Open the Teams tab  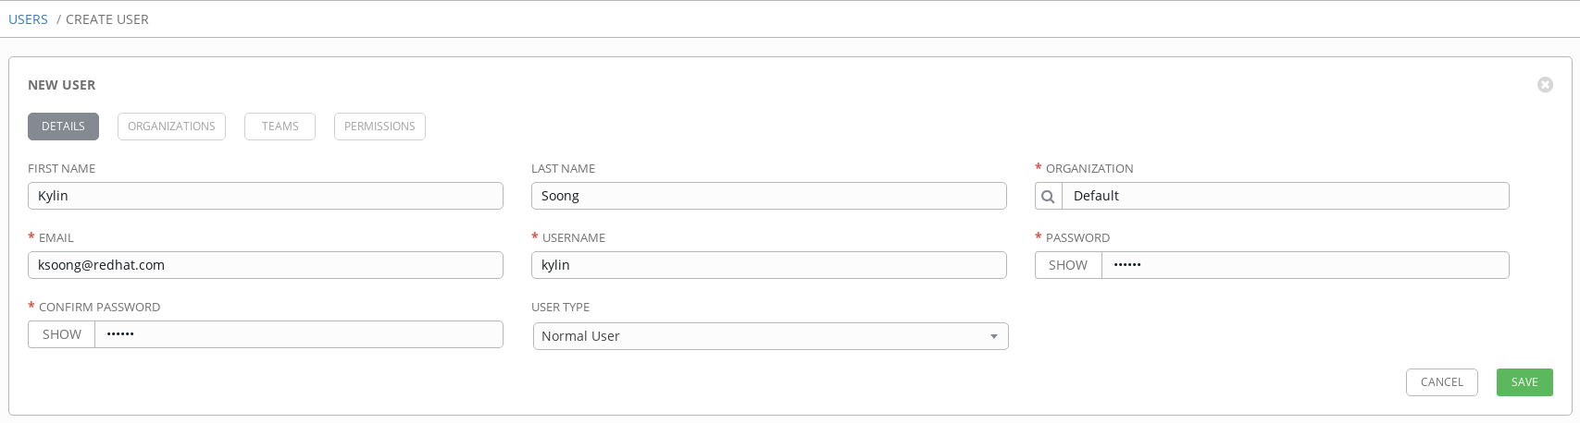(280, 127)
